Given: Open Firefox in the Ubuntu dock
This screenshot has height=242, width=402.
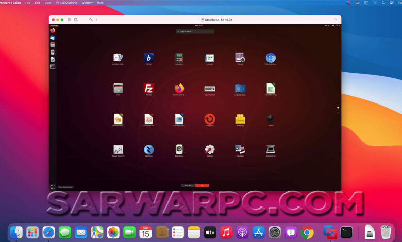Looking at the screenshot, I should point(53,30).
